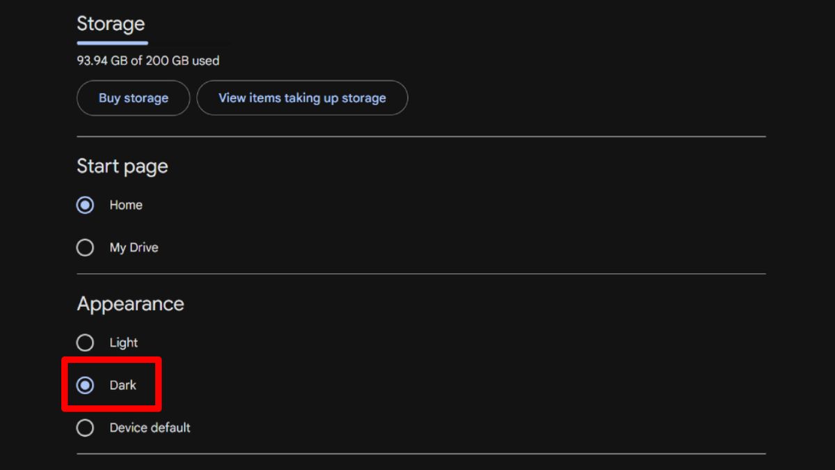Click the rounded Buy storage button border
This screenshot has height=470, width=835.
coord(133,82)
